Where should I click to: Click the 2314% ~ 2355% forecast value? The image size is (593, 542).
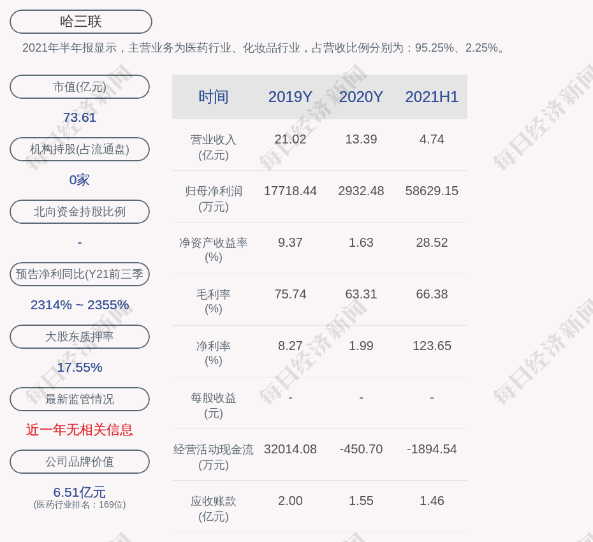pos(80,305)
